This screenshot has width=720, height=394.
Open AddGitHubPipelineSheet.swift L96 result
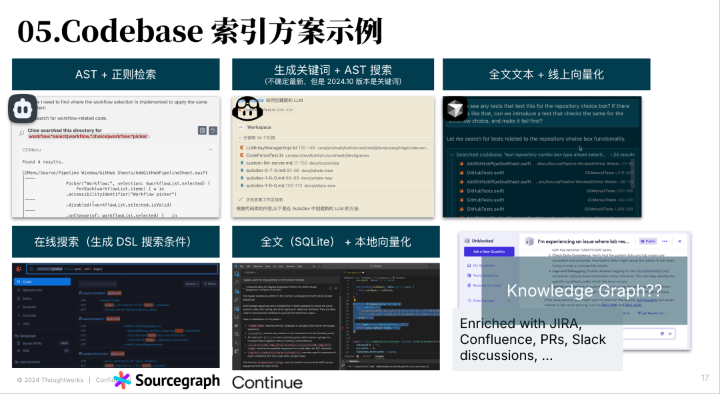click(546, 182)
